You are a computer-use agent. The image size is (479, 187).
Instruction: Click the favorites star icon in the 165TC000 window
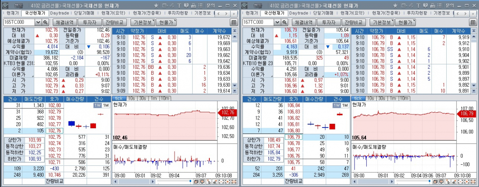click(156, 6)
